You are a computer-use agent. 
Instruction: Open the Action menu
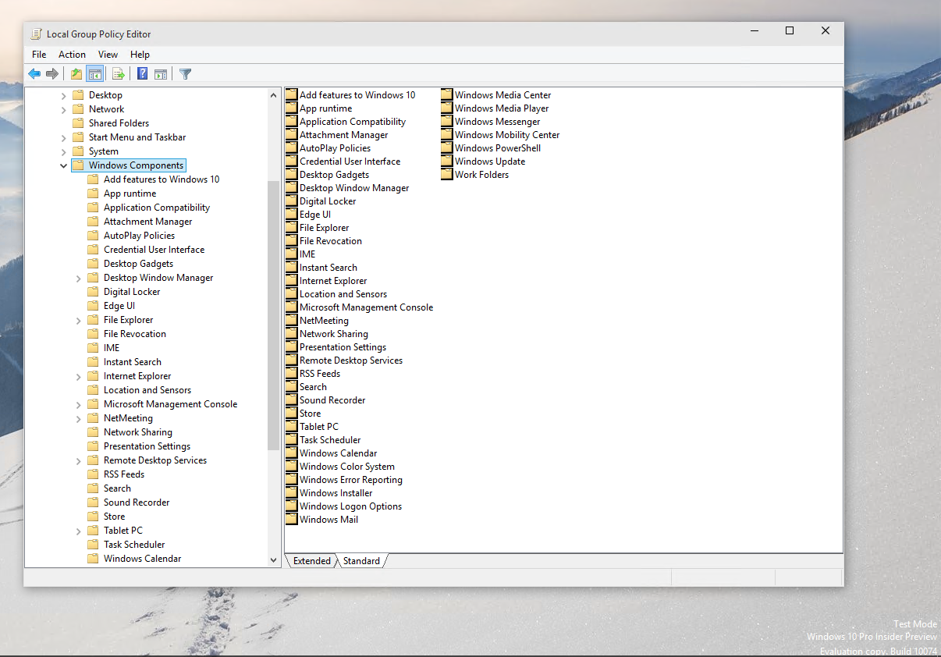[72, 55]
